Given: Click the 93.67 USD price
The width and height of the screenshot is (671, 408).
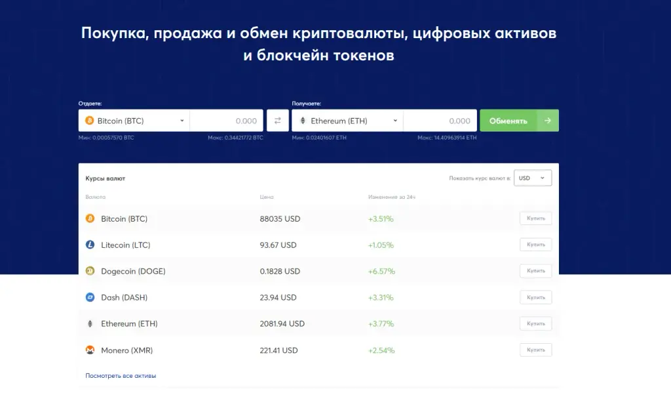Looking at the screenshot, I should pyautogui.click(x=278, y=245).
